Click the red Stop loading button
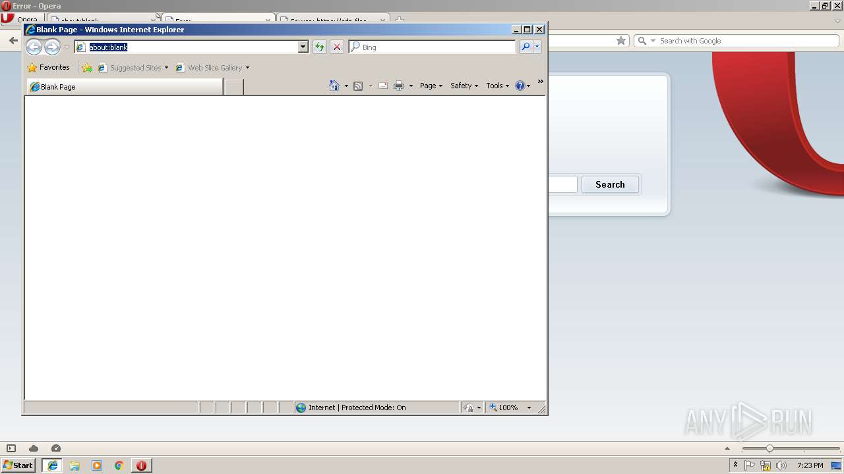Screen dimensions: 844x474 coord(337,47)
